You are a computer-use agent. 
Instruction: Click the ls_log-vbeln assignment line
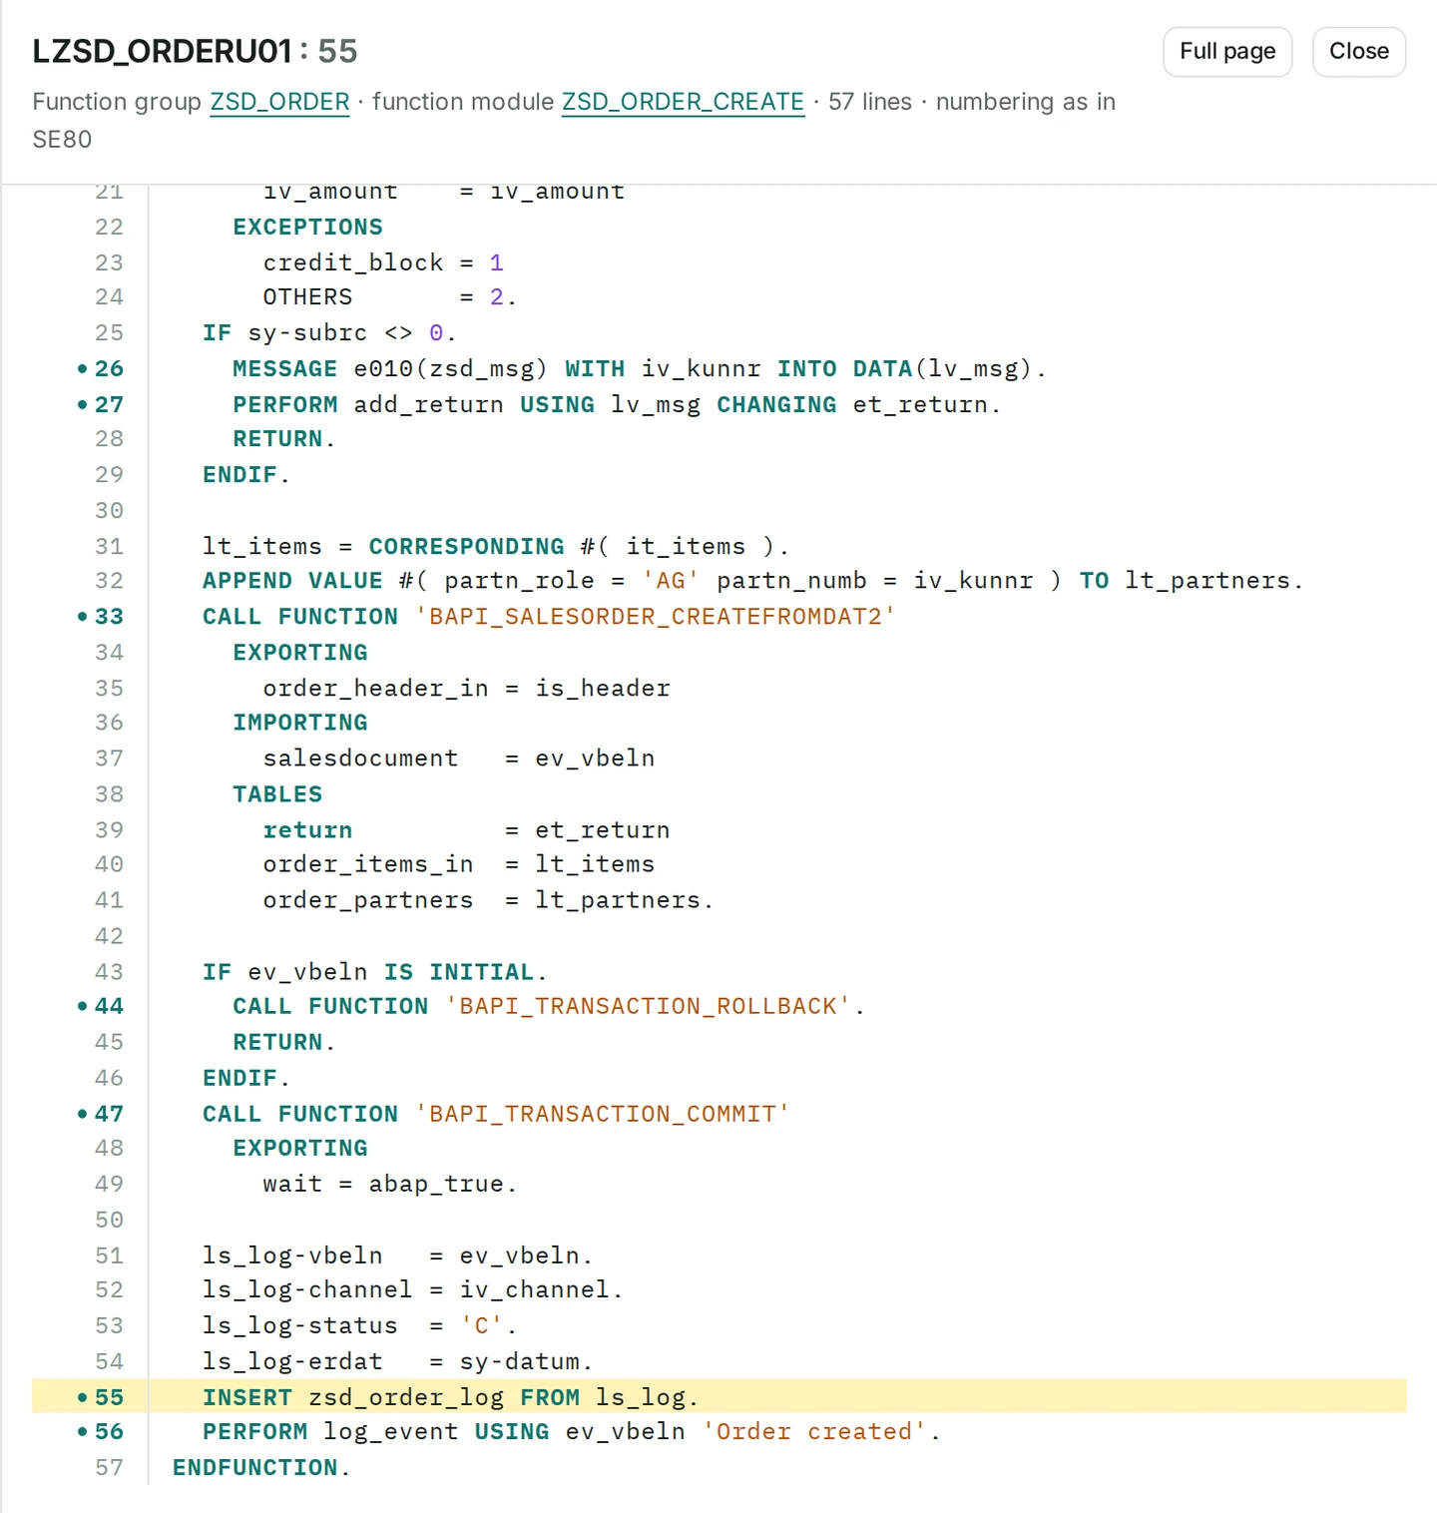pyautogui.click(x=398, y=1256)
